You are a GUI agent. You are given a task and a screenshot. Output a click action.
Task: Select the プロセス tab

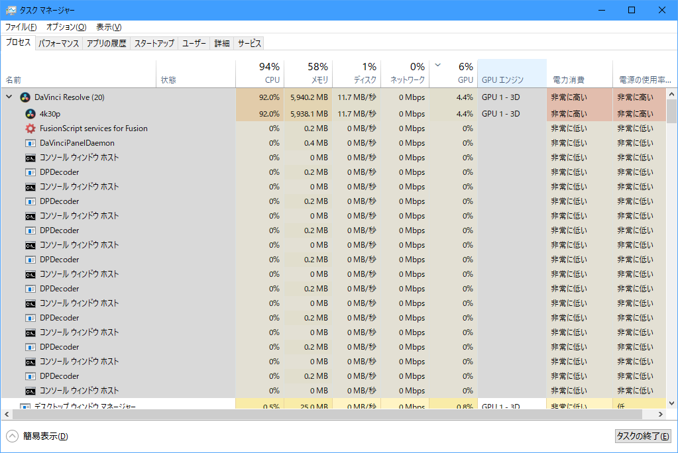pyautogui.click(x=18, y=42)
